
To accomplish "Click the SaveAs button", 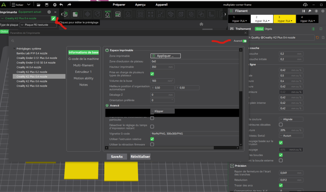I will point(117,157).
